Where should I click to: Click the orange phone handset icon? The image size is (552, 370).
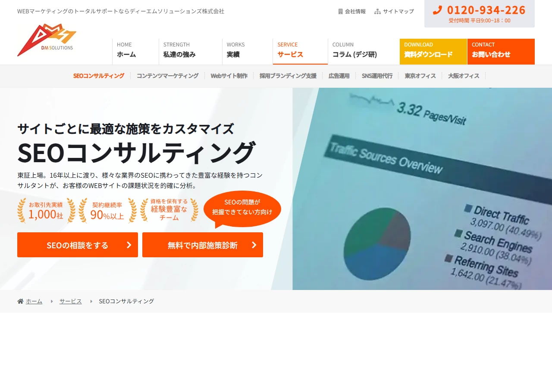coord(437,10)
